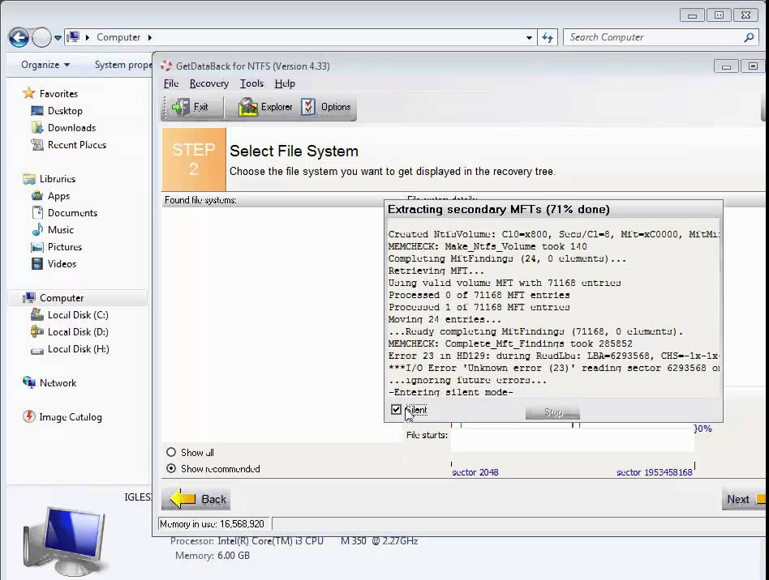Open the Pictures library
Screen dimensions: 769x580
[x=64, y=247]
